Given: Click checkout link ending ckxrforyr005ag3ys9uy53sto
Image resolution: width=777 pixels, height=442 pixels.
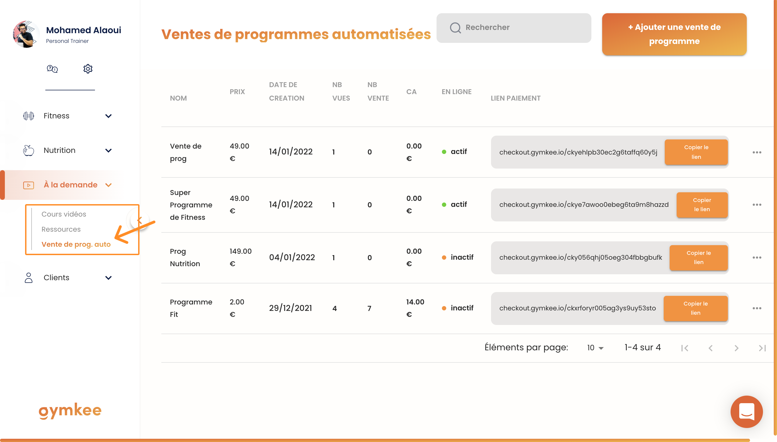Looking at the screenshot, I should coord(578,308).
